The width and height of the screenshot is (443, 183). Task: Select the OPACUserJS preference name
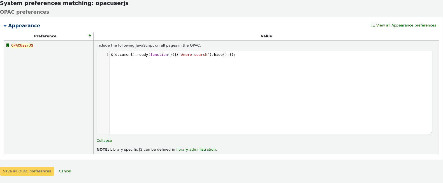click(x=22, y=45)
